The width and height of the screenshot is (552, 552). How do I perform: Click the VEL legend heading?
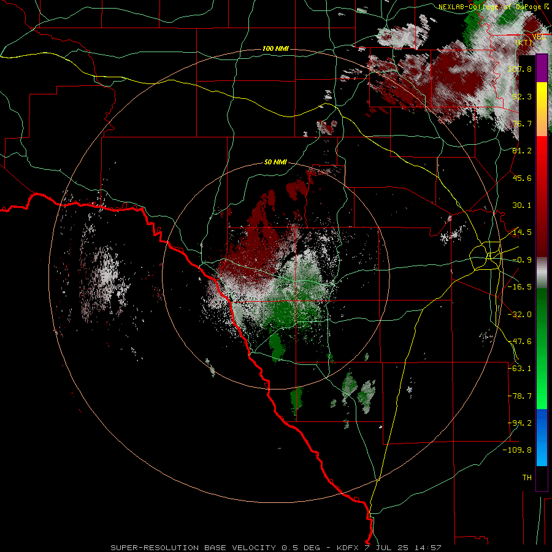(539, 37)
